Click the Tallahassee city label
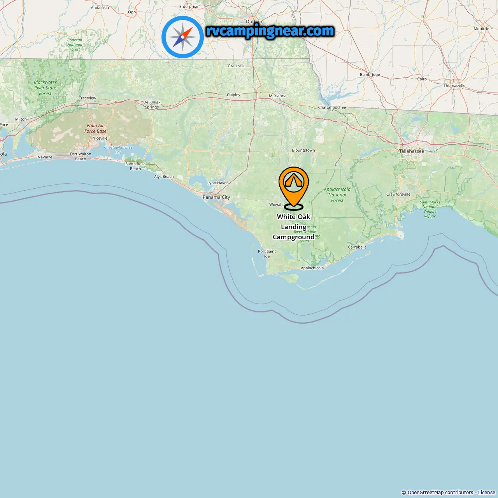 tap(412, 151)
